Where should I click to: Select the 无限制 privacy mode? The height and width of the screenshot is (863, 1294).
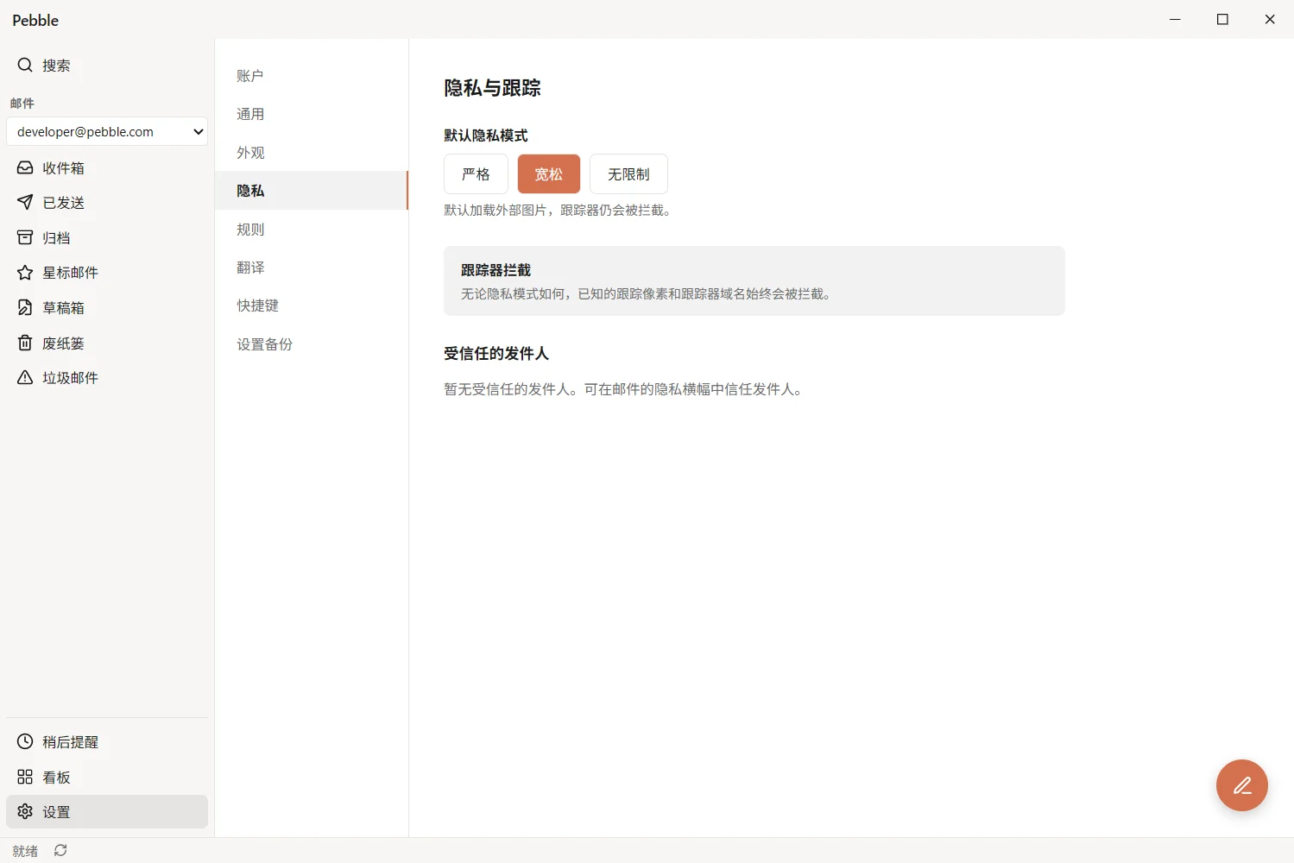pos(628,173)
